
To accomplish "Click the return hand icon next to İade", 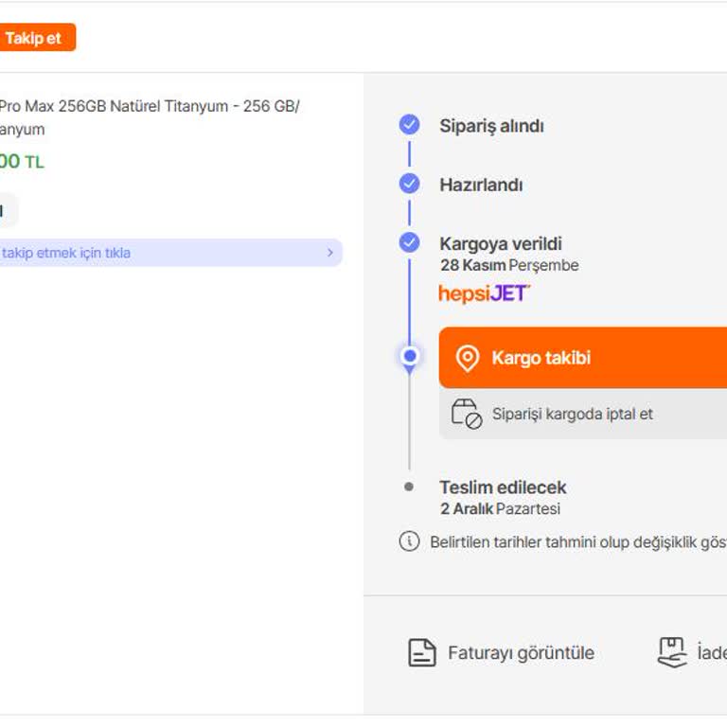I will click(672, 652).
